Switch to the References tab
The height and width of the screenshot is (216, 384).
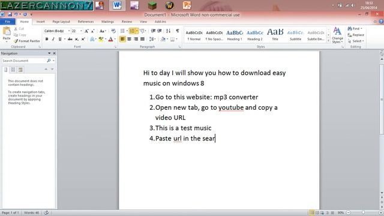tap(86, 22)
